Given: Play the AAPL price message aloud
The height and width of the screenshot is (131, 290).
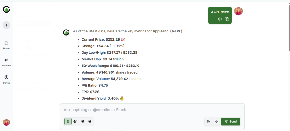Looking at the screenshot, I should tap(220, 19).
